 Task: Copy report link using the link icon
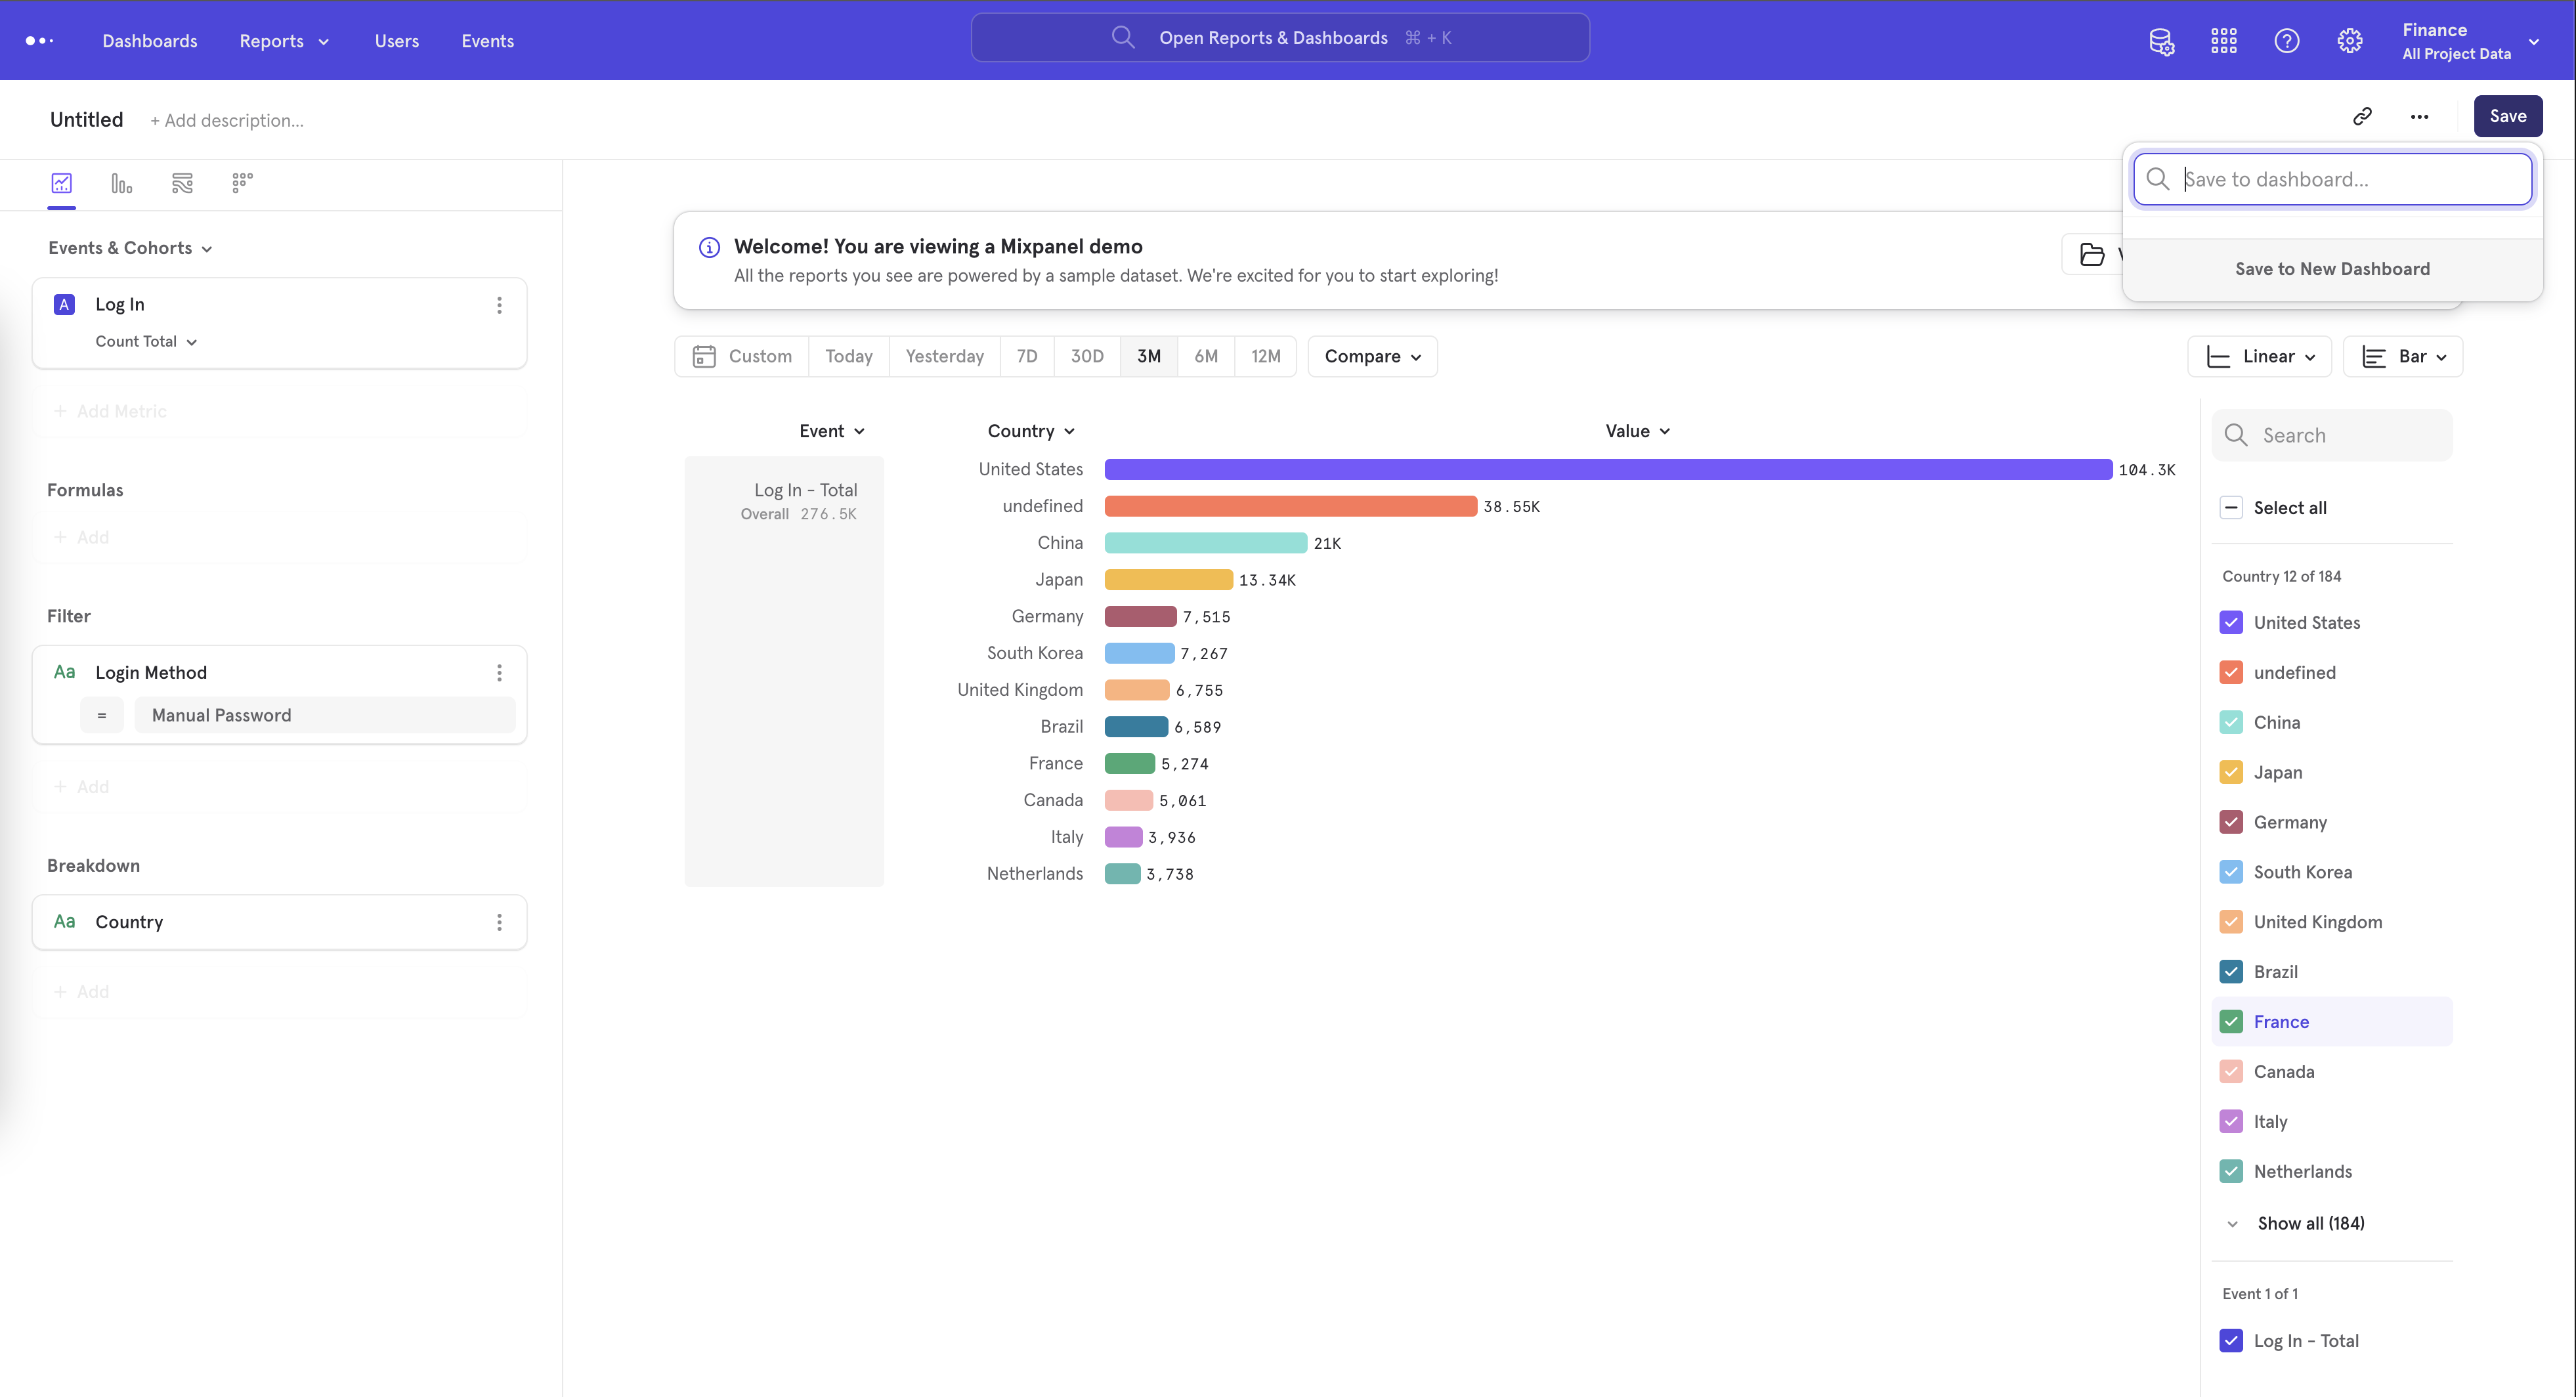click(x=2363, y=117)
